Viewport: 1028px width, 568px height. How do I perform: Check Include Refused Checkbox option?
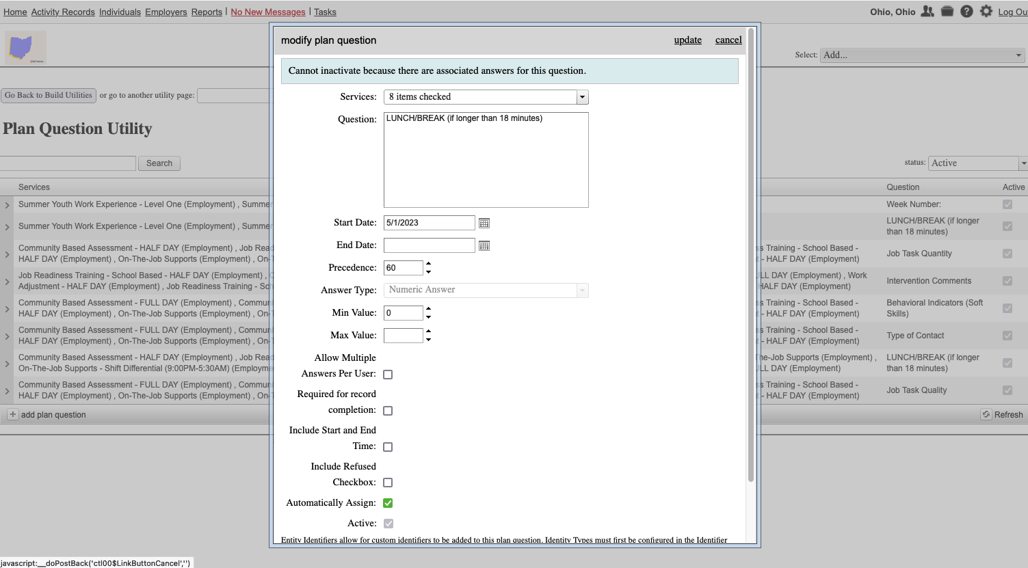(388, 483)
